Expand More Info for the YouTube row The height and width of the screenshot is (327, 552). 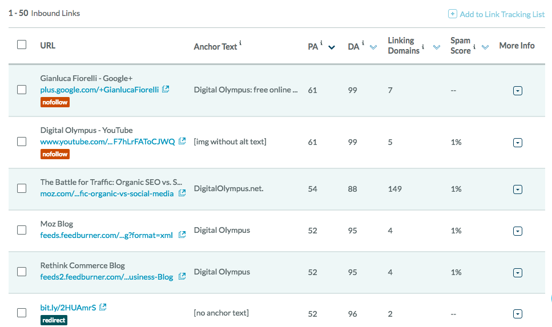pos(518,143)
